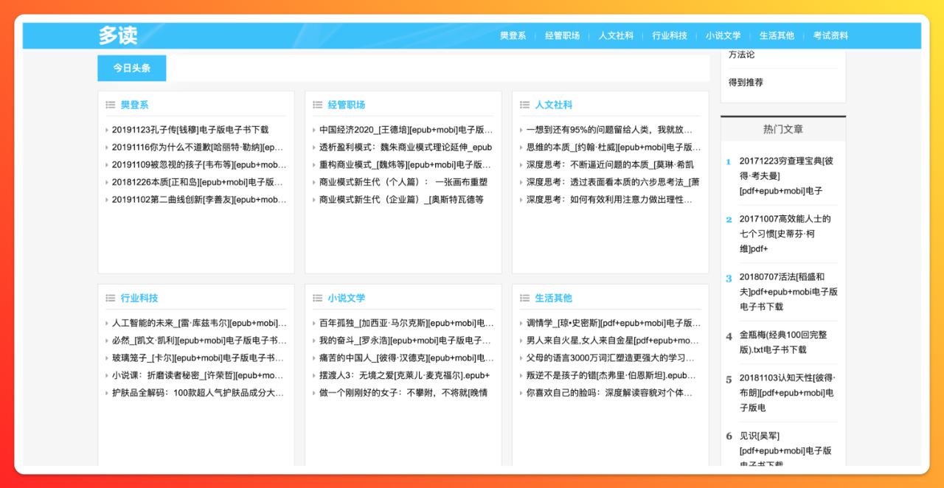Open 经管职场 in top navigation
944x488 pixels.
pos(563,35)
